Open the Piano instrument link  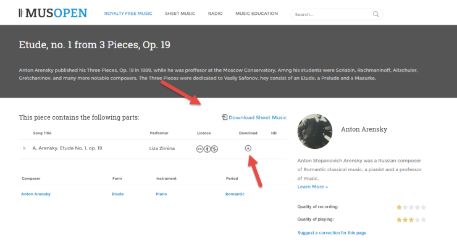(x=161, y=194)
